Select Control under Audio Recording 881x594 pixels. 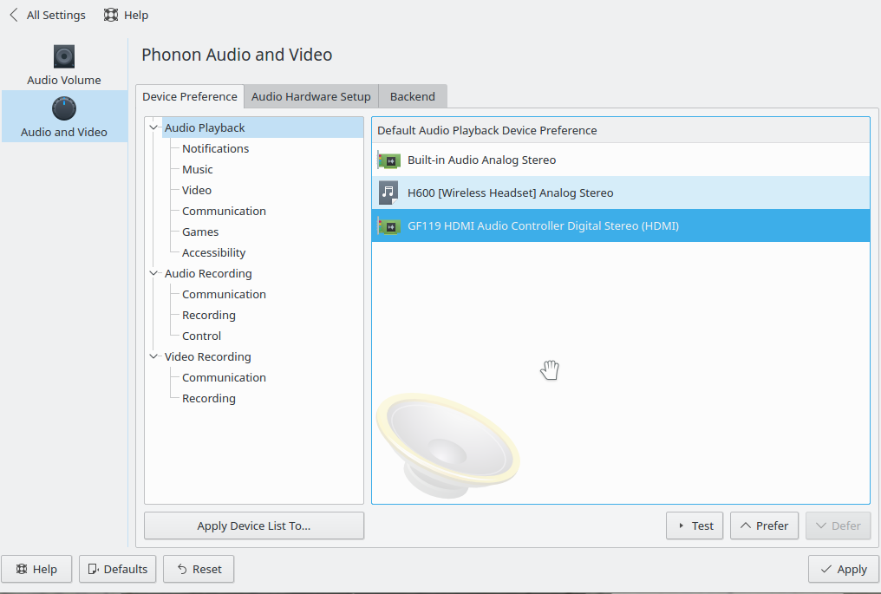click(x=201, y=336)
